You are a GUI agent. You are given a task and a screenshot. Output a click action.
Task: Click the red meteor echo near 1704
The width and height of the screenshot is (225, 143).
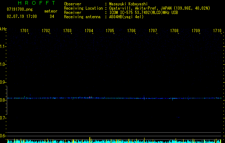click(90, 97)
